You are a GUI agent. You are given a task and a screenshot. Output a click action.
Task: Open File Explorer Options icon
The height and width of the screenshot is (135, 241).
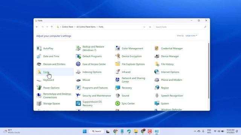[x=117, y=64]
